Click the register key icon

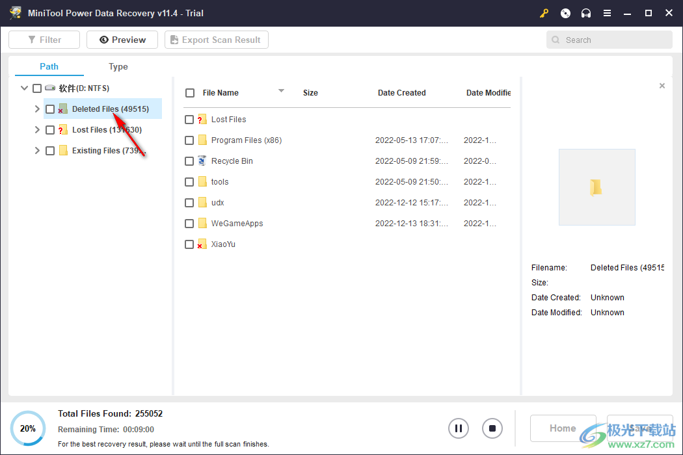pos(544,13)
